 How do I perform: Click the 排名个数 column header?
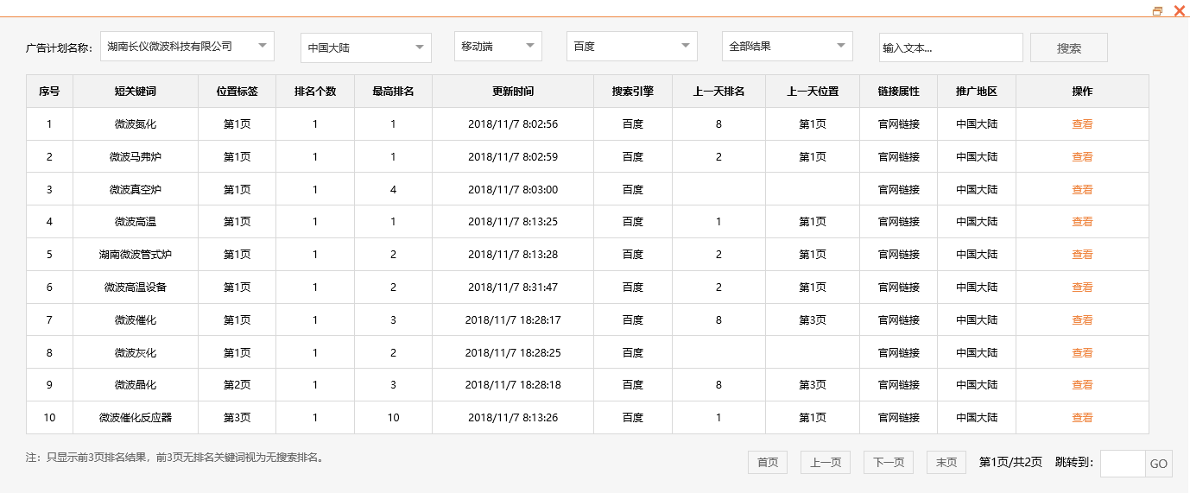(x=315, y=92)
